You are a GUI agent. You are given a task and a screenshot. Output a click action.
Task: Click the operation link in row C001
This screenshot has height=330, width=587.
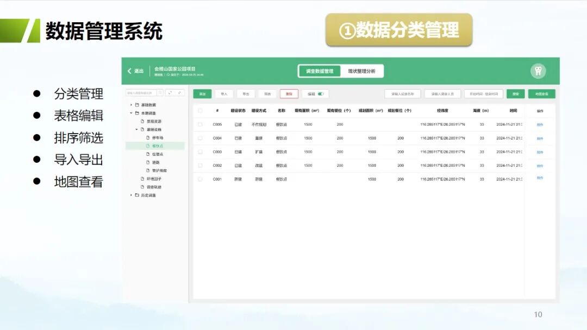tap(540, 178)
